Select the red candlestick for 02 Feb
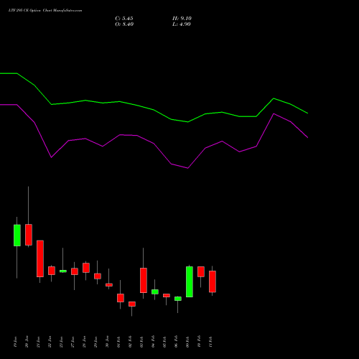This screenshot has height=359, width=359. [132, 304]
